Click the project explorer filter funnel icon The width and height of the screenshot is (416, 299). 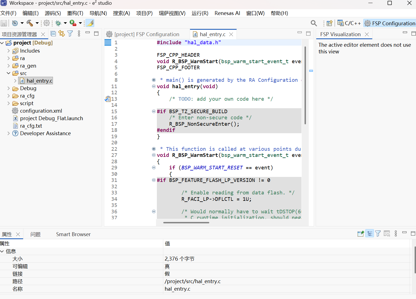[70, 34]
